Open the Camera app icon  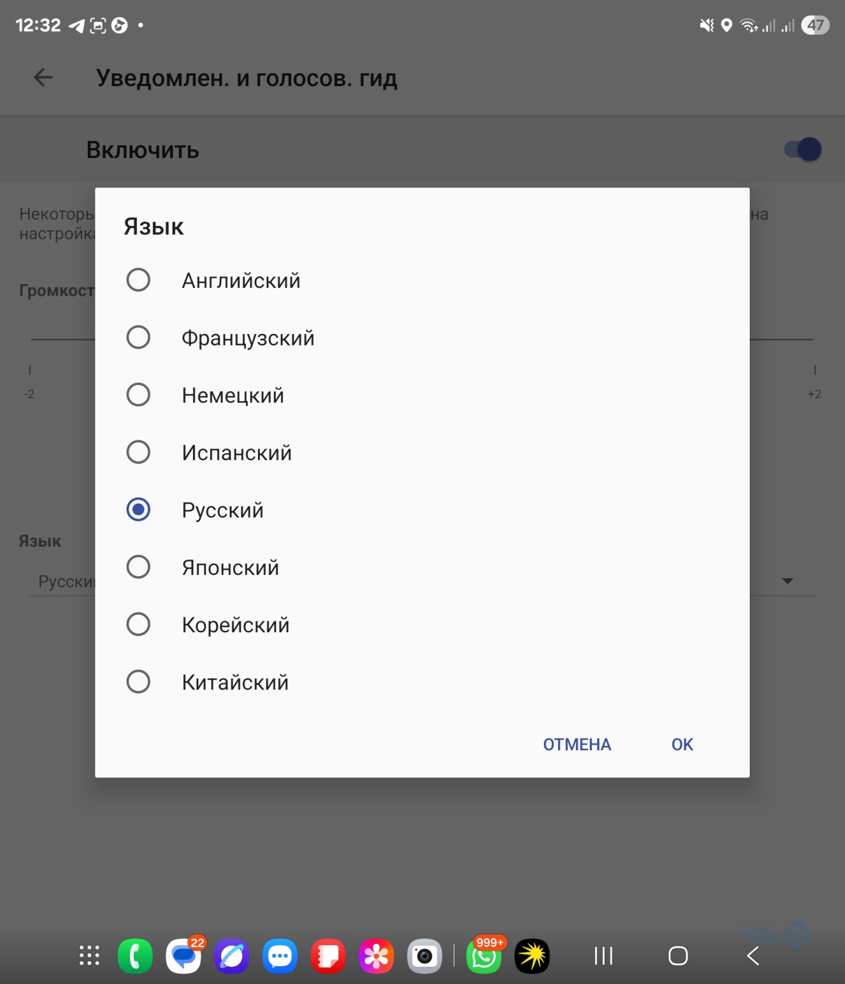[425, 956]
